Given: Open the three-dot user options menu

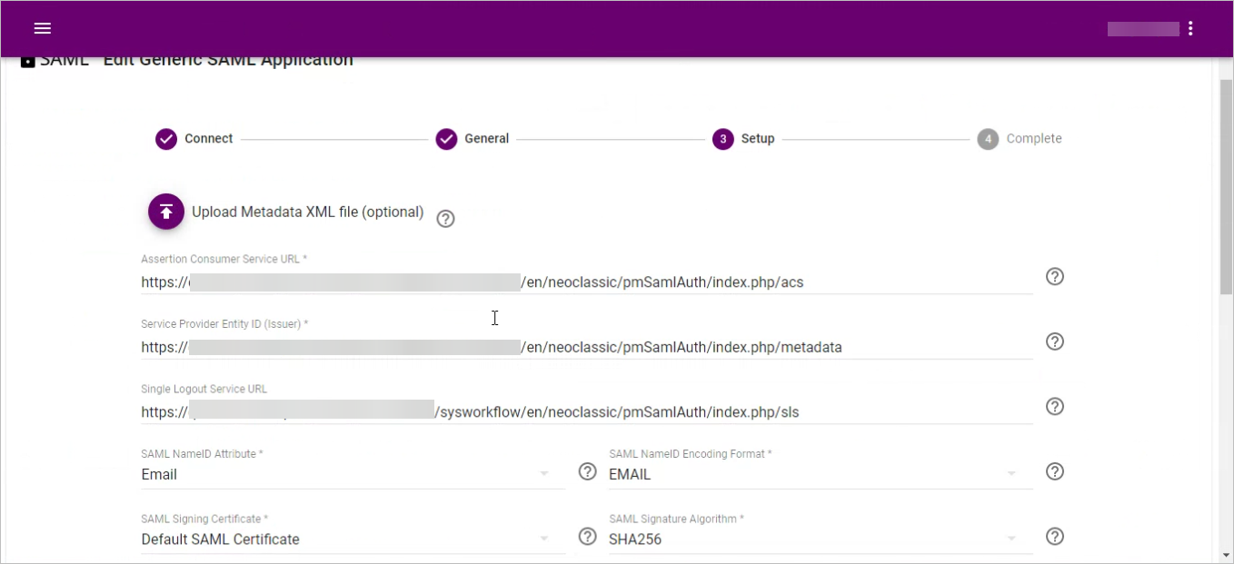Looking at the screenshot, I should pyautogui.click(x=1190, y=28).
